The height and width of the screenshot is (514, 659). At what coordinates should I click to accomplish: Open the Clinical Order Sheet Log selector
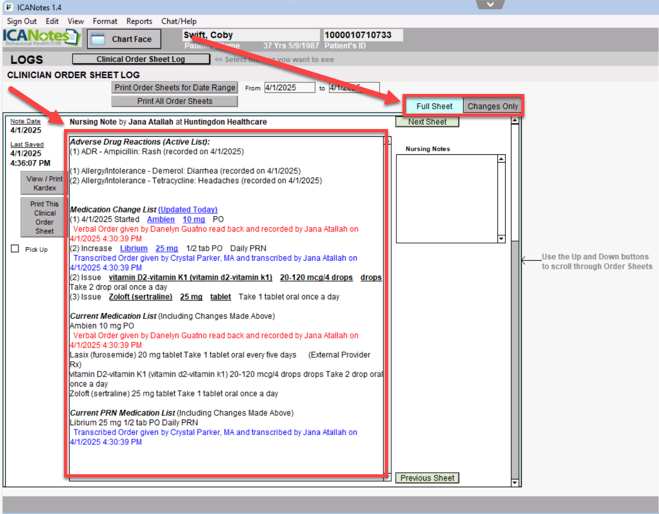(141, 59)
